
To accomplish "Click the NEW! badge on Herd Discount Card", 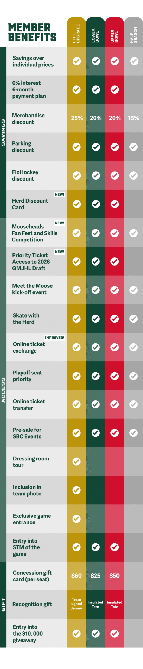I will [x=60, y=194].
